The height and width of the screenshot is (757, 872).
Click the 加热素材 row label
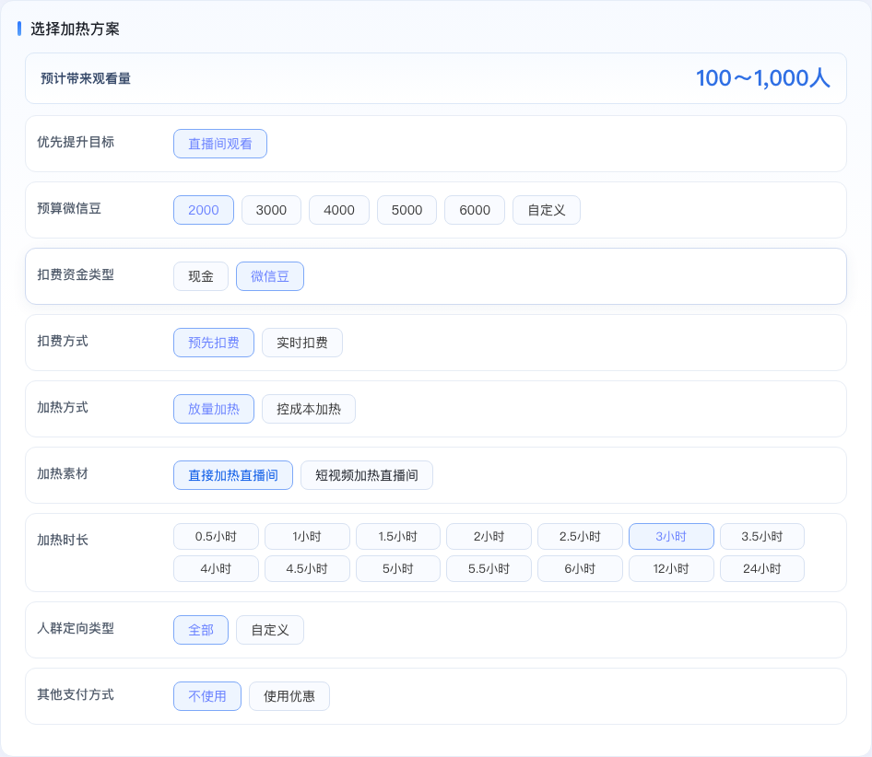tap(63, 473)
